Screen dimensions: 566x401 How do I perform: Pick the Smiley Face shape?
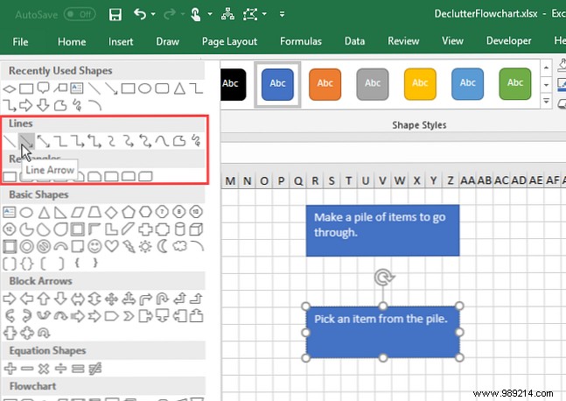point(94,247)
